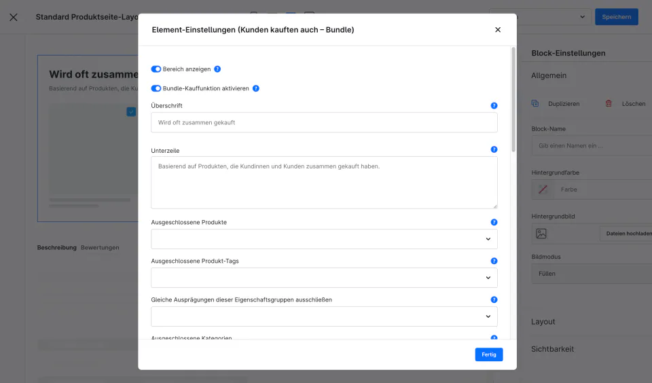Toggle the Bereich anzeigen switch
652x383 pixels.
click(x=156, y=69)
